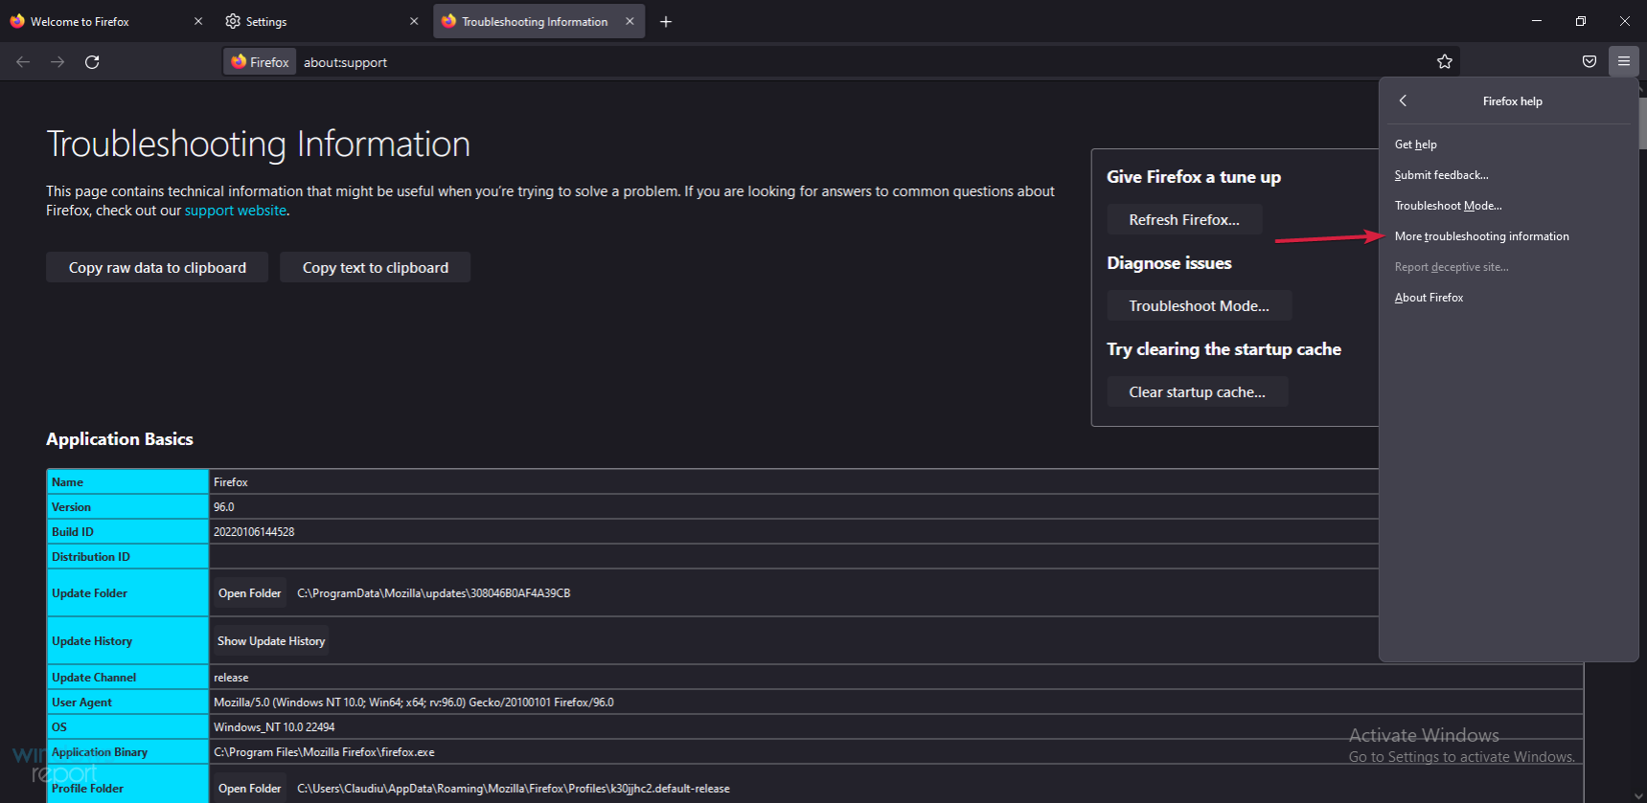The height and width of the screenshot is (803, 1647).
Task: Open Submit feedback from help menu
Action: (x=1441, y=175)
